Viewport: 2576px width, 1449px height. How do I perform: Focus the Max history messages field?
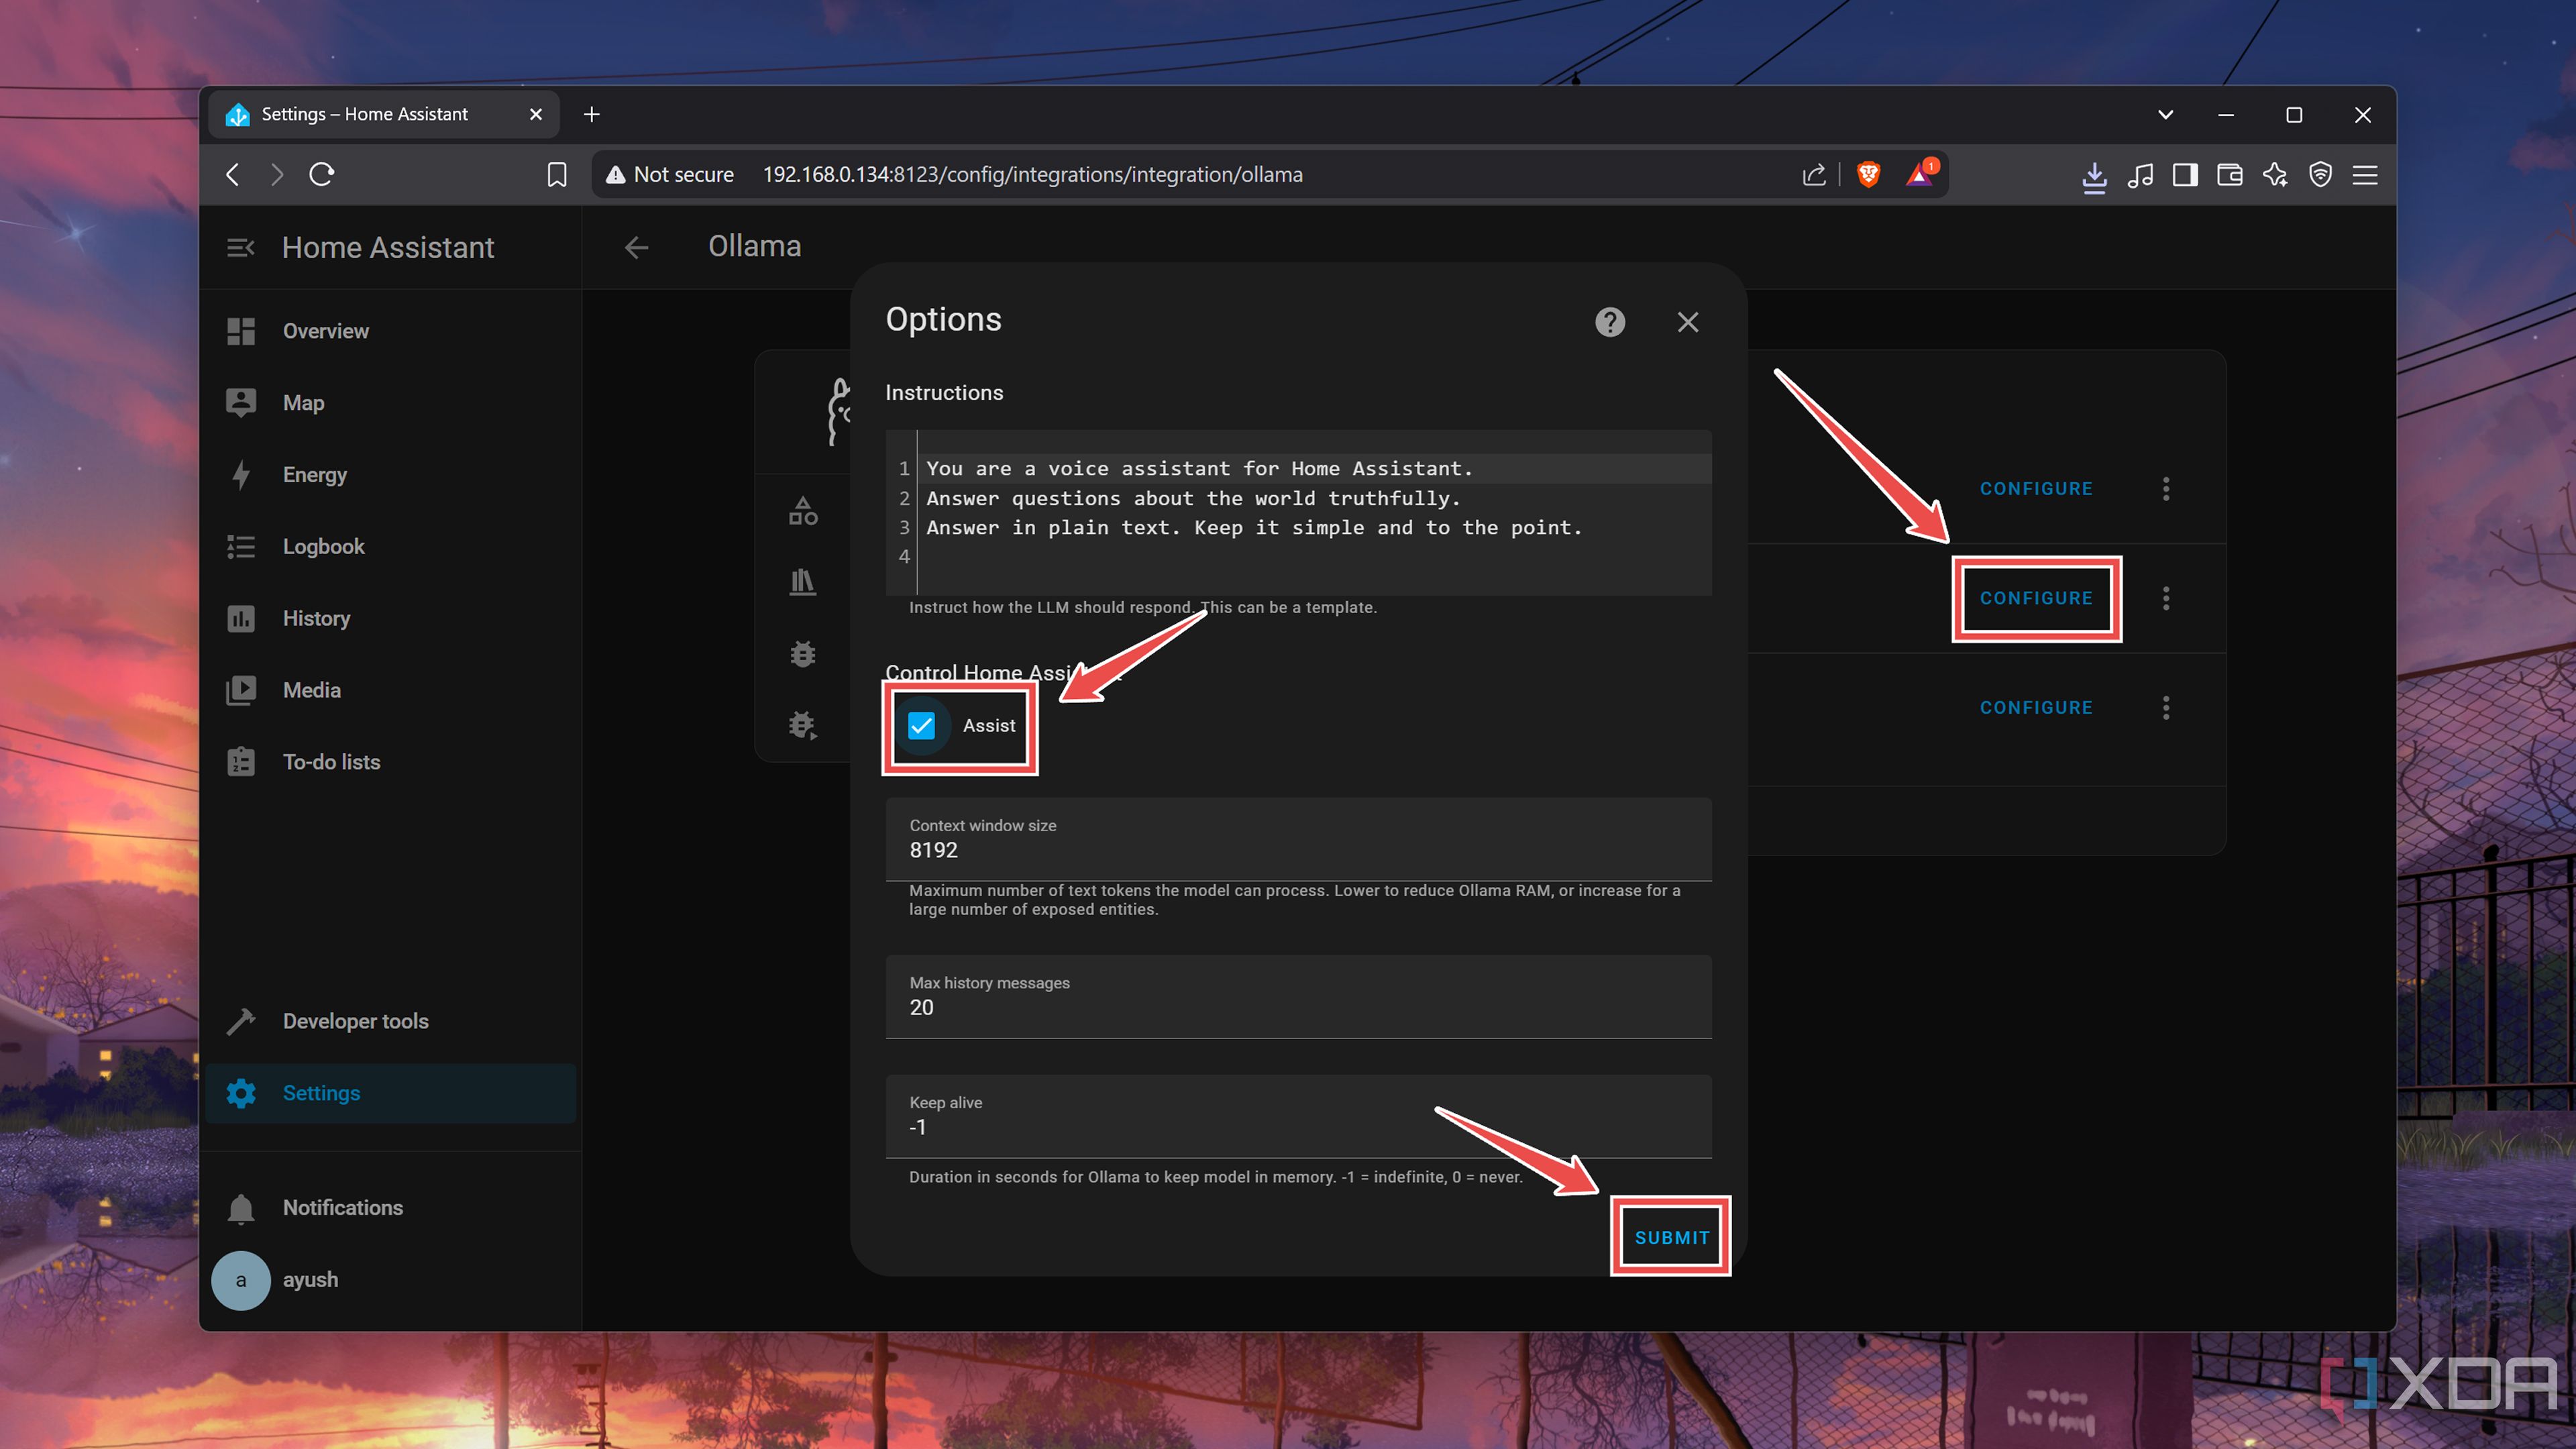click(x=1298, y=997)
